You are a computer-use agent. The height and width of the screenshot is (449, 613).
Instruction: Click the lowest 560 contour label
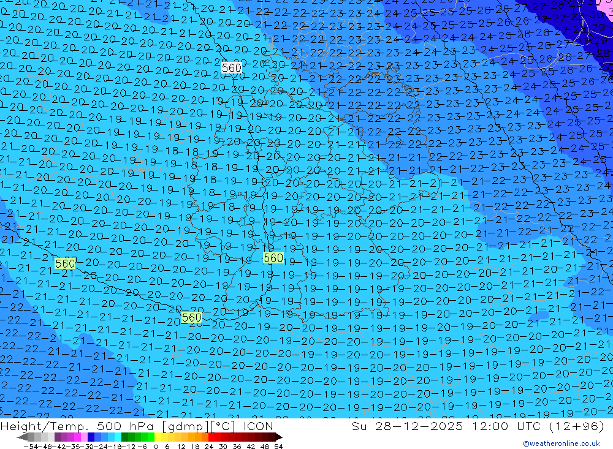(191, 317)
